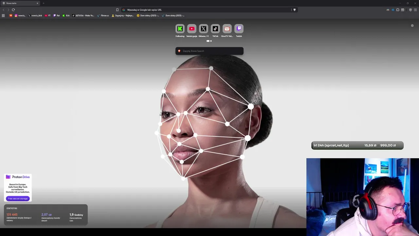This screenshot has height=236, width=419.
Task: Go back with the browser back arrow
Action: (x=4, y=10)
